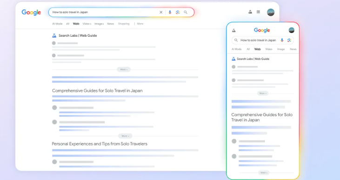Viewport: 340px width, 180px height.
Task: Expand the bottom More button on mobile
Action: click(x=264, y=173)
